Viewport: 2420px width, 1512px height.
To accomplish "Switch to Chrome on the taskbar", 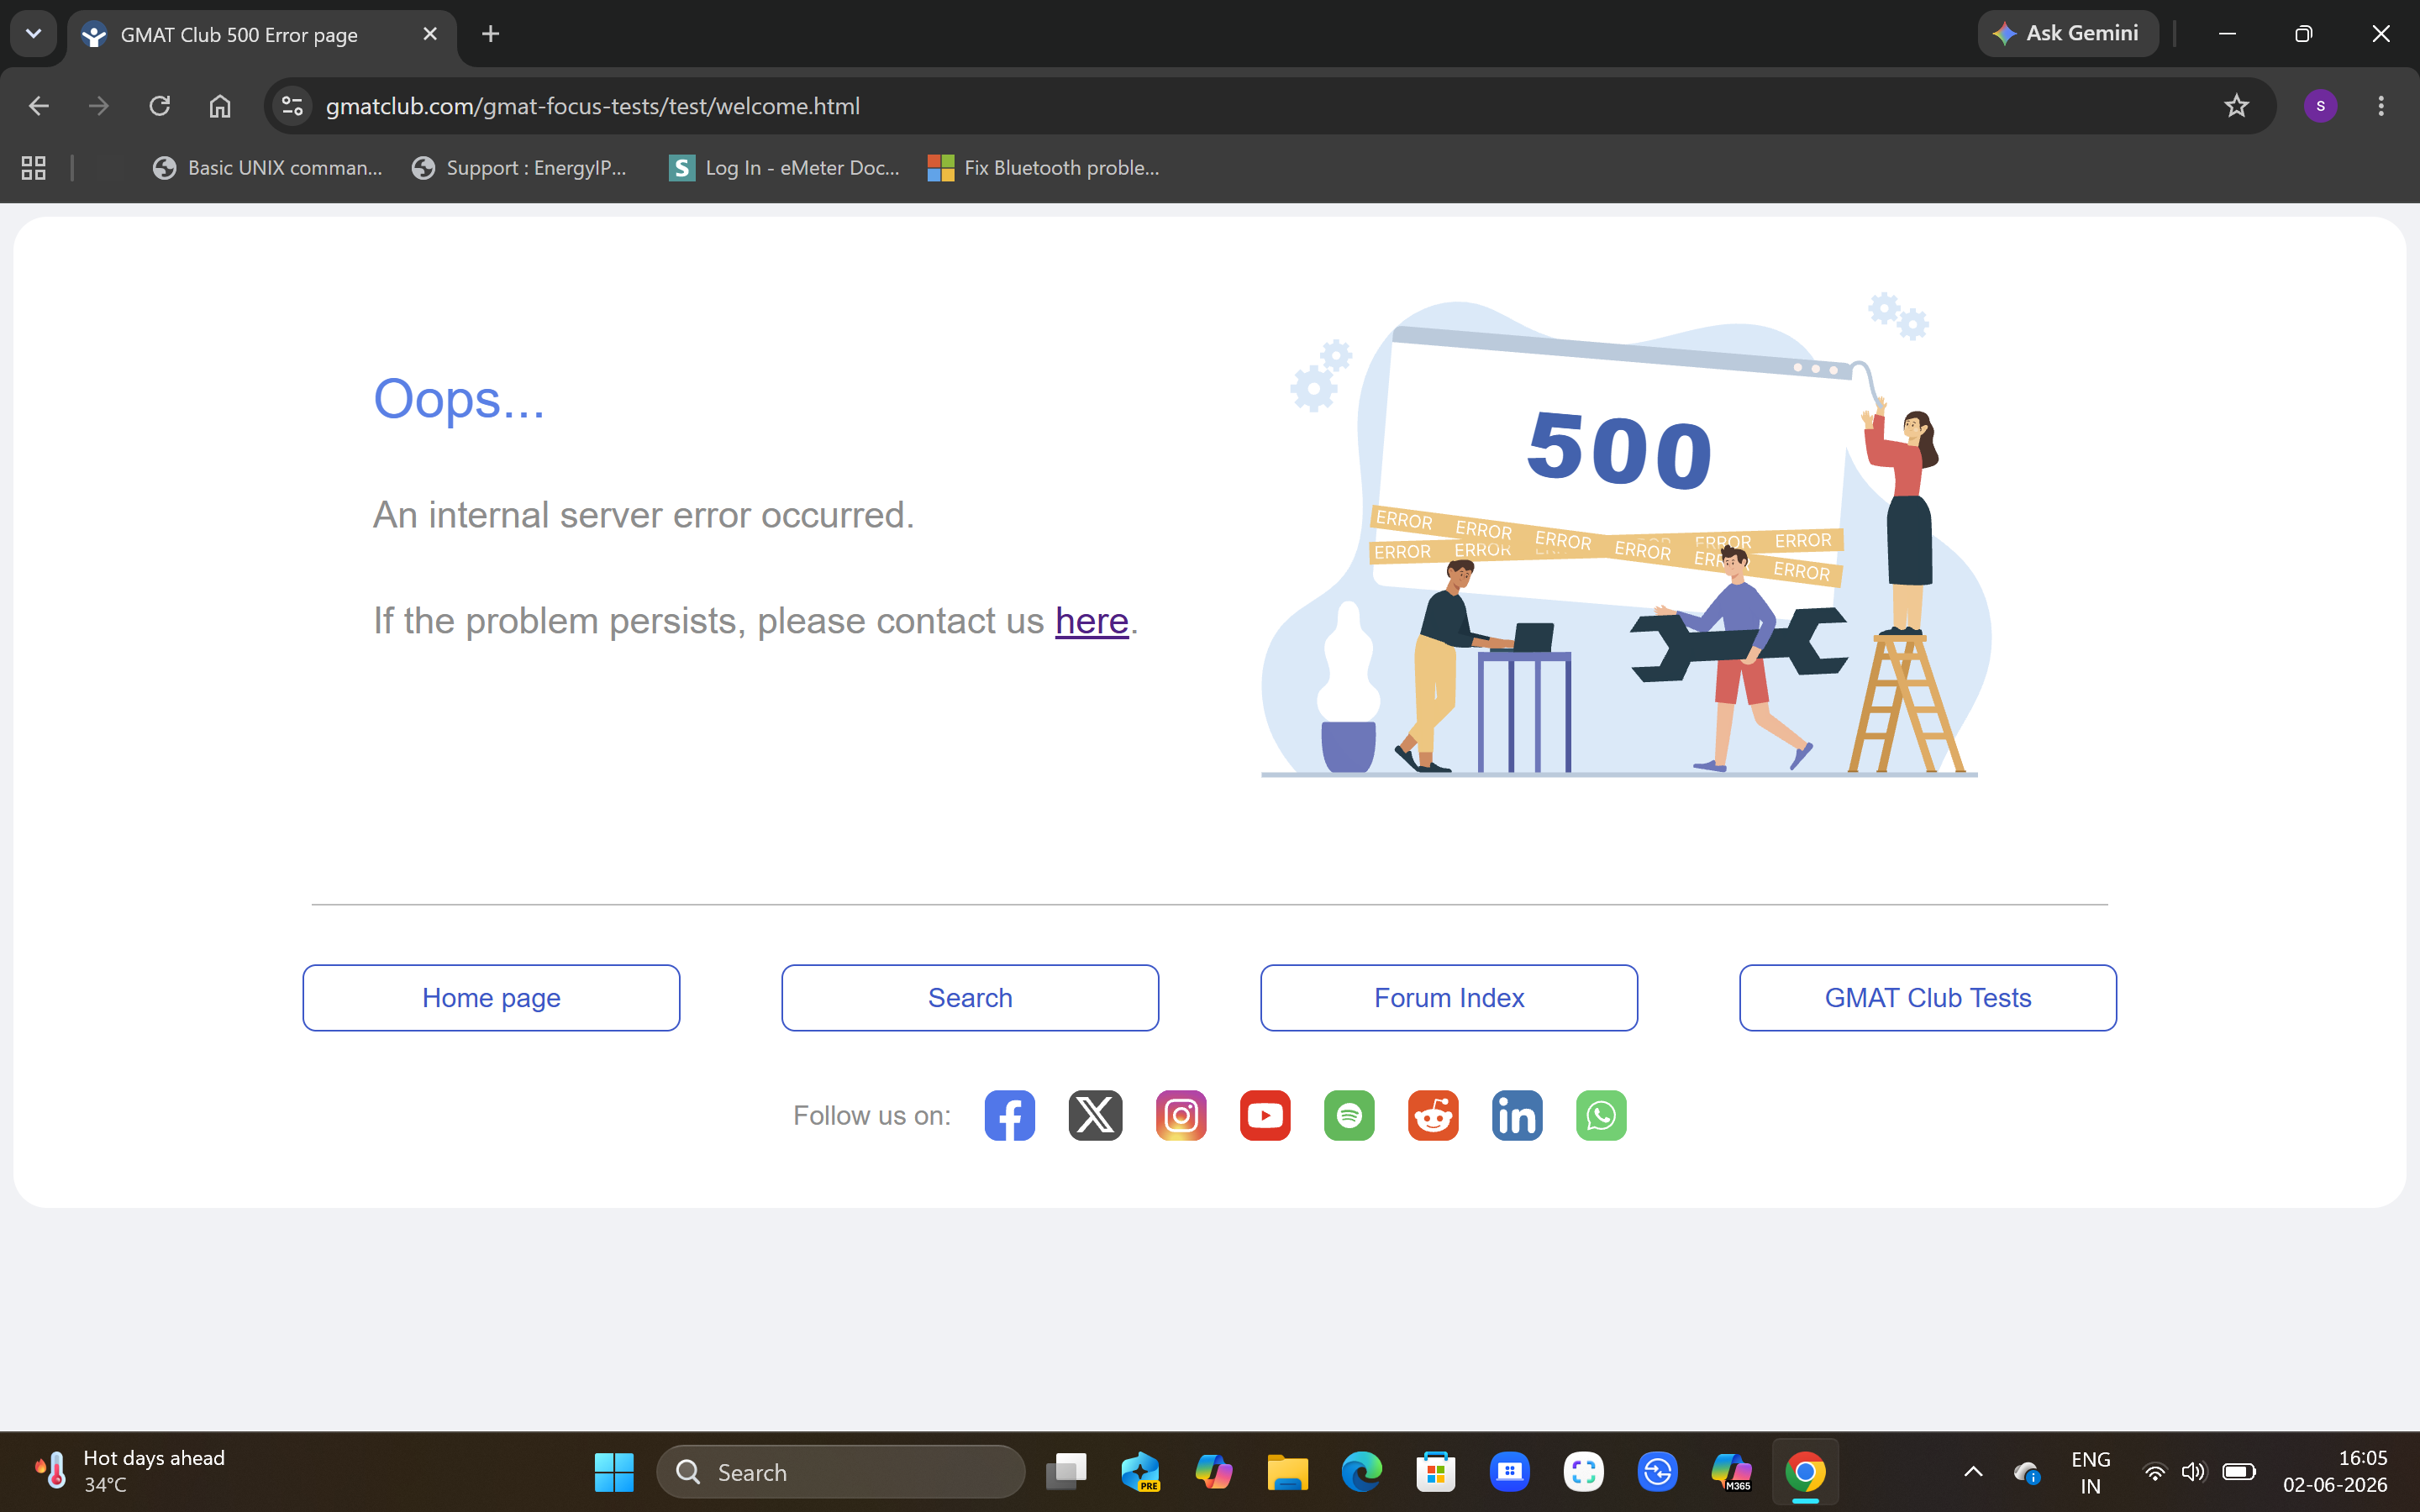I will pyautogui.click(x=1806, y=1472).
